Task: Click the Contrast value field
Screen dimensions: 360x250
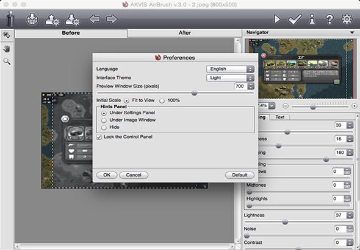Action: click(340, 243)
